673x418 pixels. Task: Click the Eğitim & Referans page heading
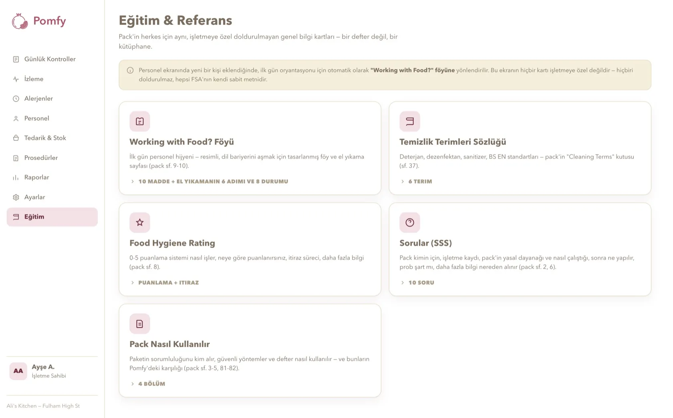175,20
